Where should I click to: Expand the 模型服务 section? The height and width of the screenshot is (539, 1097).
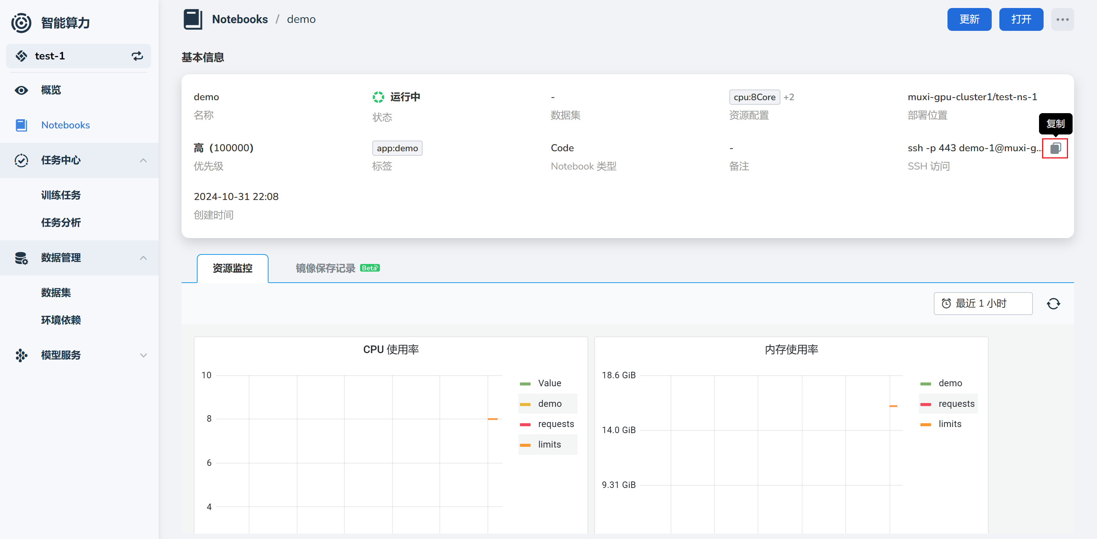pos(143,355)
